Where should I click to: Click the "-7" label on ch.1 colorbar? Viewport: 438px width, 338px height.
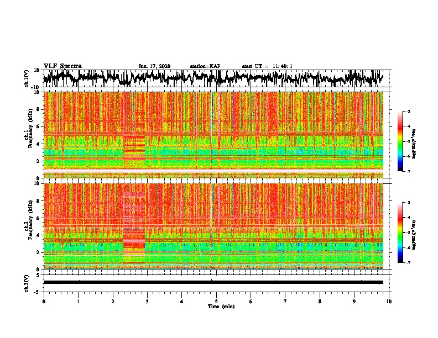[x=408, y=171]
